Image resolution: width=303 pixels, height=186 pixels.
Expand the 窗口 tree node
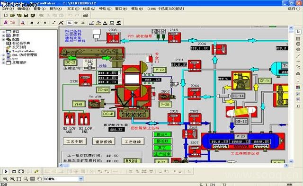click(x=3, y=32)
